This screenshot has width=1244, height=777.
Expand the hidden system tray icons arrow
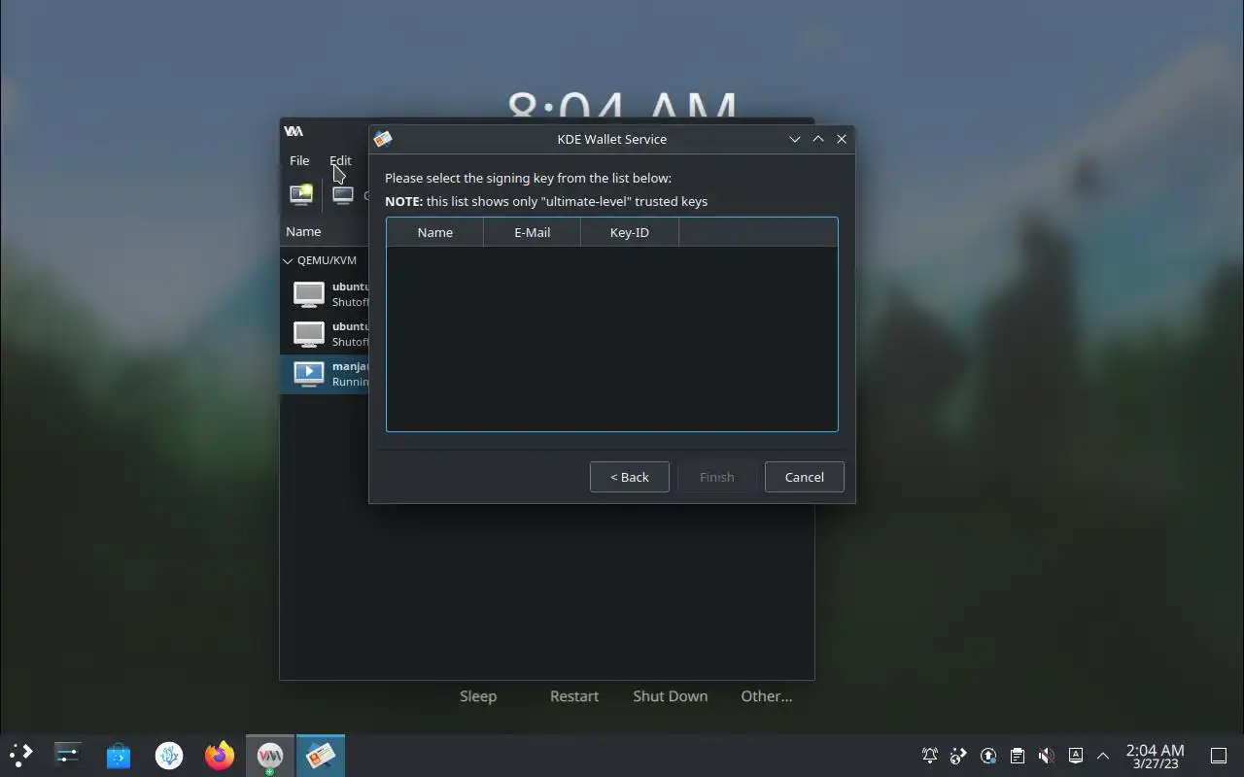[1103, 756]
